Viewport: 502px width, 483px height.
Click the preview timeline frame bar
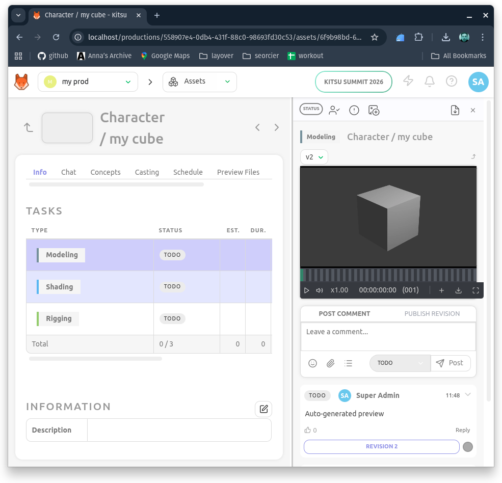(x=388, y=275)
